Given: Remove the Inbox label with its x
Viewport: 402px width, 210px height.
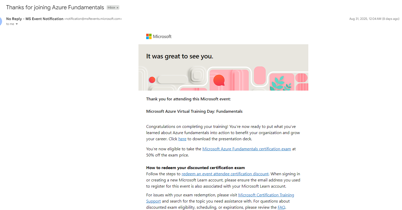Looking at the screenshot, I should pos(118,8).
